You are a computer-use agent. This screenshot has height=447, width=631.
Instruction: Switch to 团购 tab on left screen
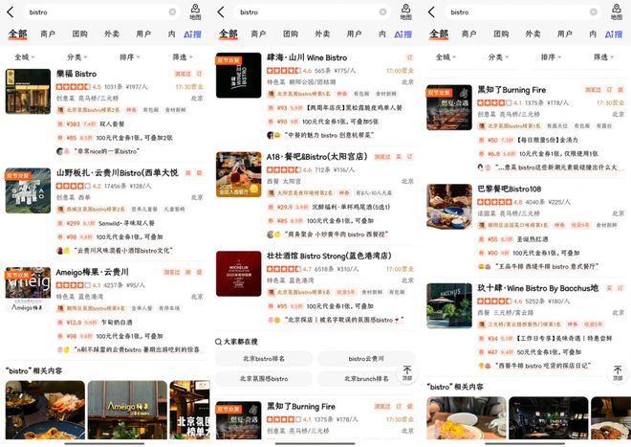[79, 34]
